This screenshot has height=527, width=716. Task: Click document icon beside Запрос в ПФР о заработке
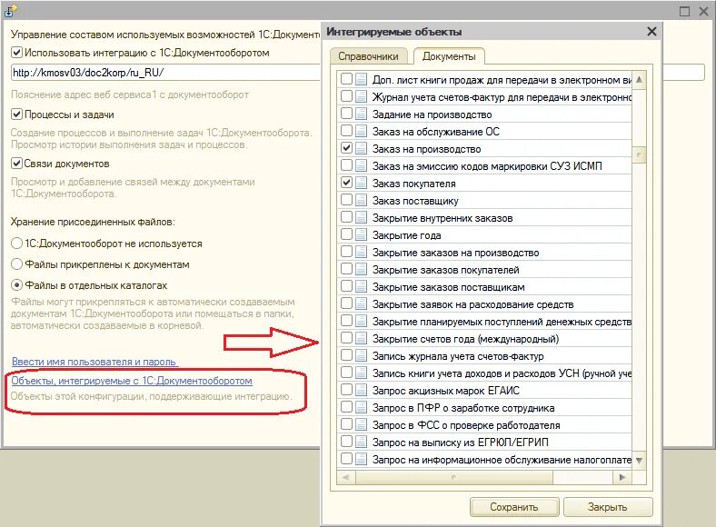click(x=362, y=407)
